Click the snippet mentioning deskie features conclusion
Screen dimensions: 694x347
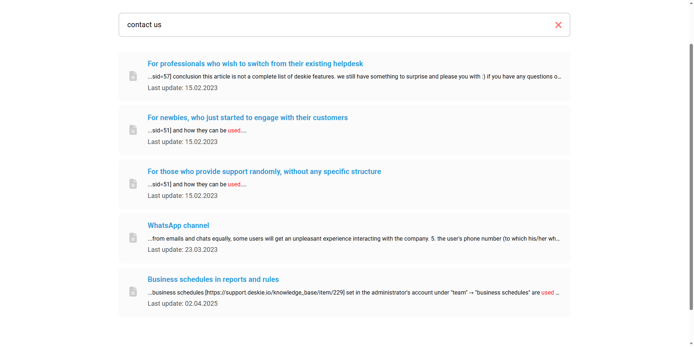coord(354,76)
